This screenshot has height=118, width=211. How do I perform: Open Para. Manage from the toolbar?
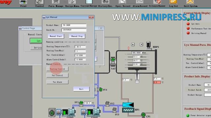(x=56, y=2)
